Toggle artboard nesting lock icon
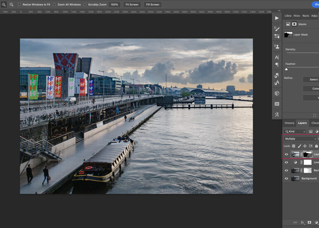This screenshot has height=228, width=319. [x=310, y=146]
